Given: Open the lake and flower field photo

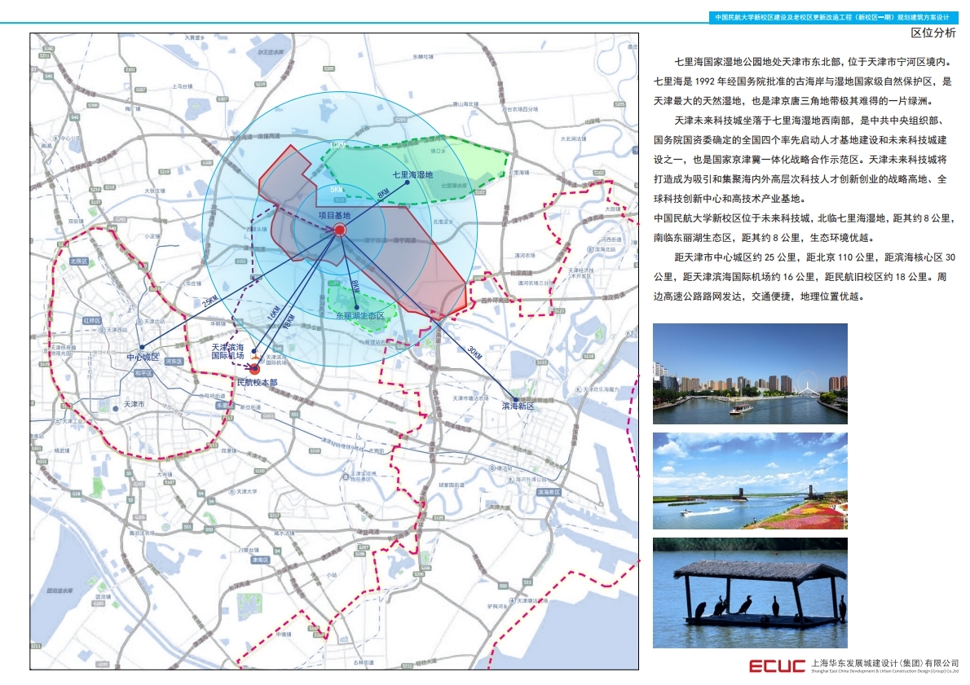Looking at the screenshot, I should (x=750, y=481).
